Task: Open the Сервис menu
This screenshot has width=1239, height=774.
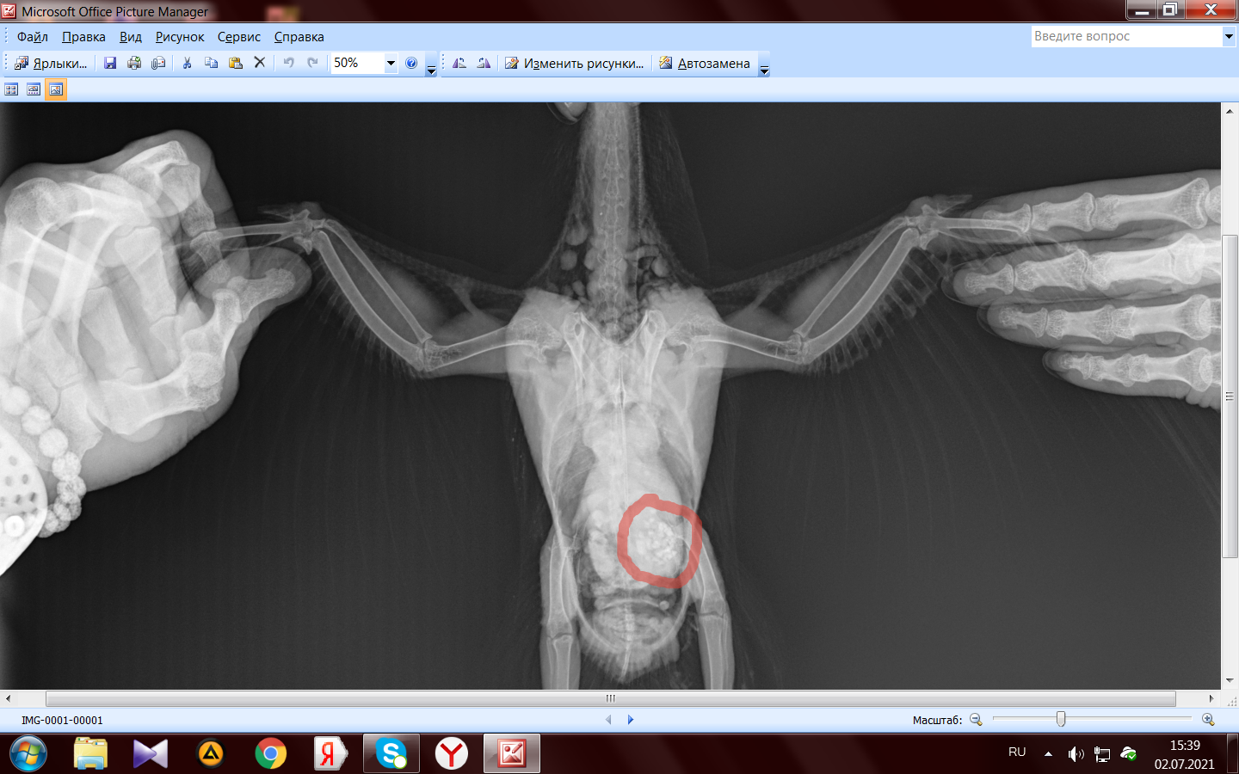Action: [239, 37]
